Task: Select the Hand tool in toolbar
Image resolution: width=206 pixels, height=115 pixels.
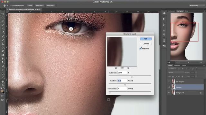Action: (3, 81)
